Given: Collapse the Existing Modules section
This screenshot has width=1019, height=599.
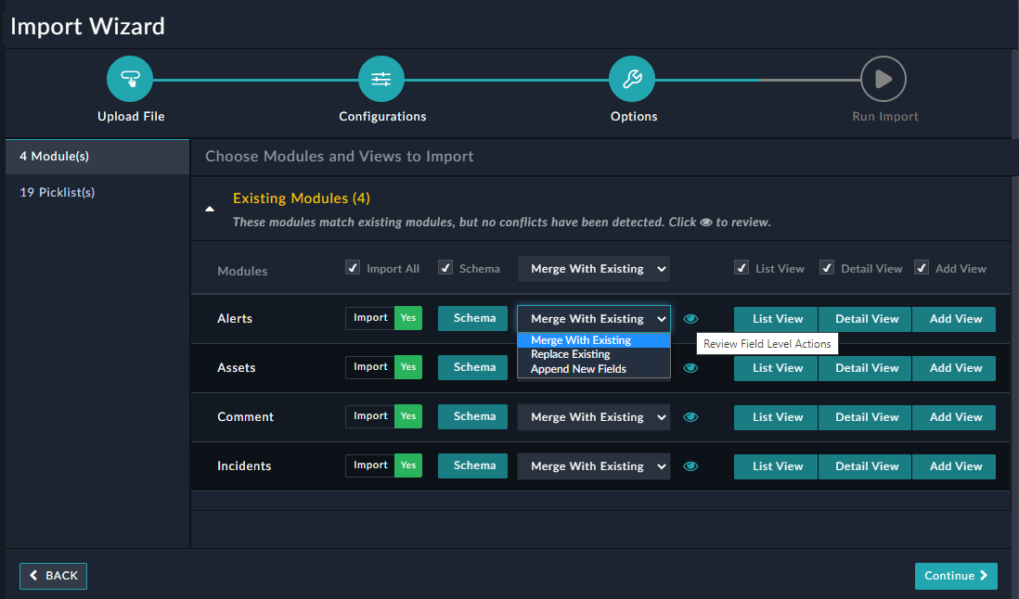Looking at the screenshot, I should [210, 209].
